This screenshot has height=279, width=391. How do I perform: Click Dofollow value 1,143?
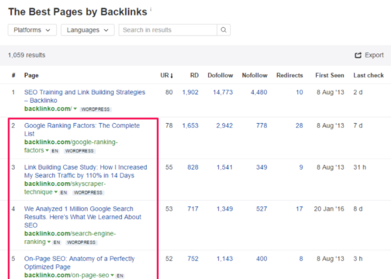[x=225, y=259]
